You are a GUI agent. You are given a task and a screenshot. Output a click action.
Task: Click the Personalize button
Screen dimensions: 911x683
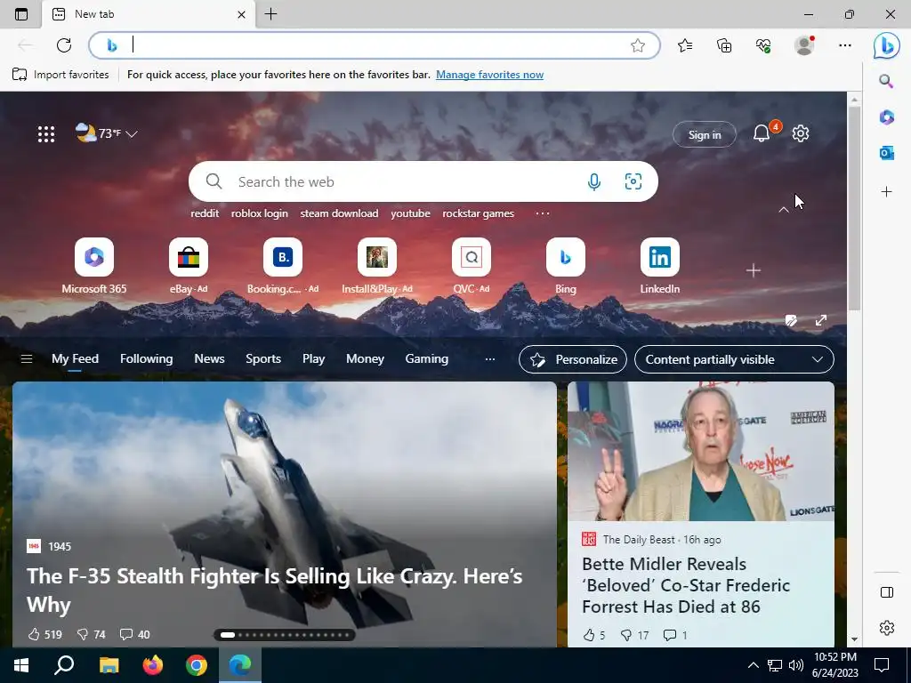click(573, 359)
